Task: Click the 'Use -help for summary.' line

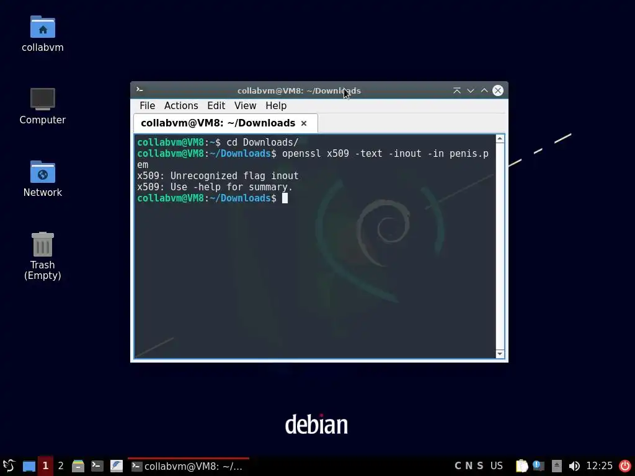Action: (232, 187)
